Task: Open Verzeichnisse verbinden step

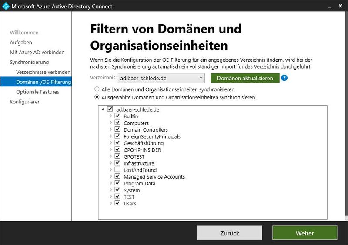Action: pyautogui.click(x=43, y=72)
